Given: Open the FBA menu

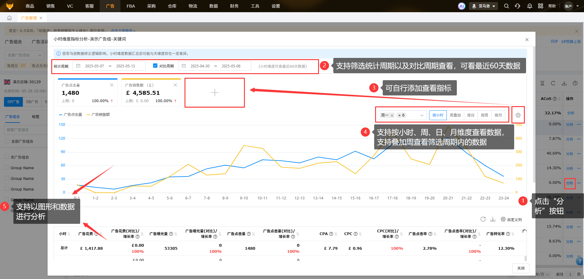Looking at the screenshot, I should click(131, 6).
